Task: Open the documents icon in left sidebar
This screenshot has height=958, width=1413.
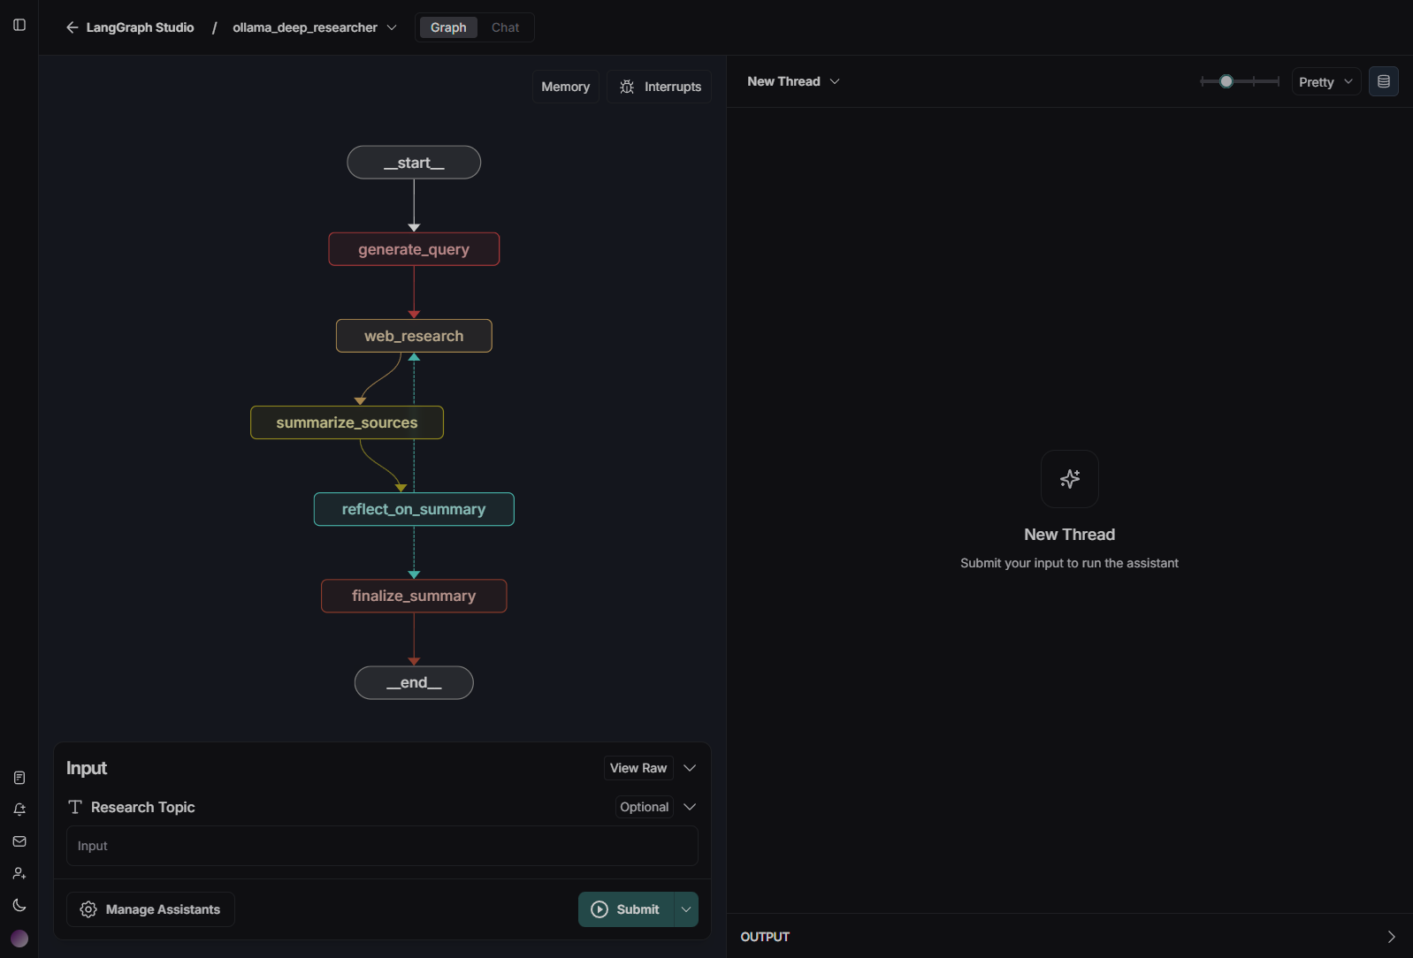Action: coord(19,778)
